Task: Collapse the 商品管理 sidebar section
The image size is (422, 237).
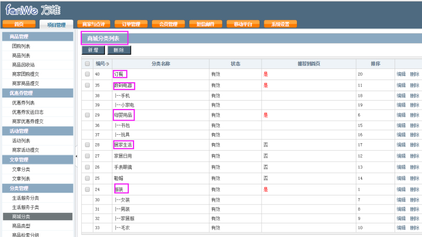Action: click(x=37, y=36)
